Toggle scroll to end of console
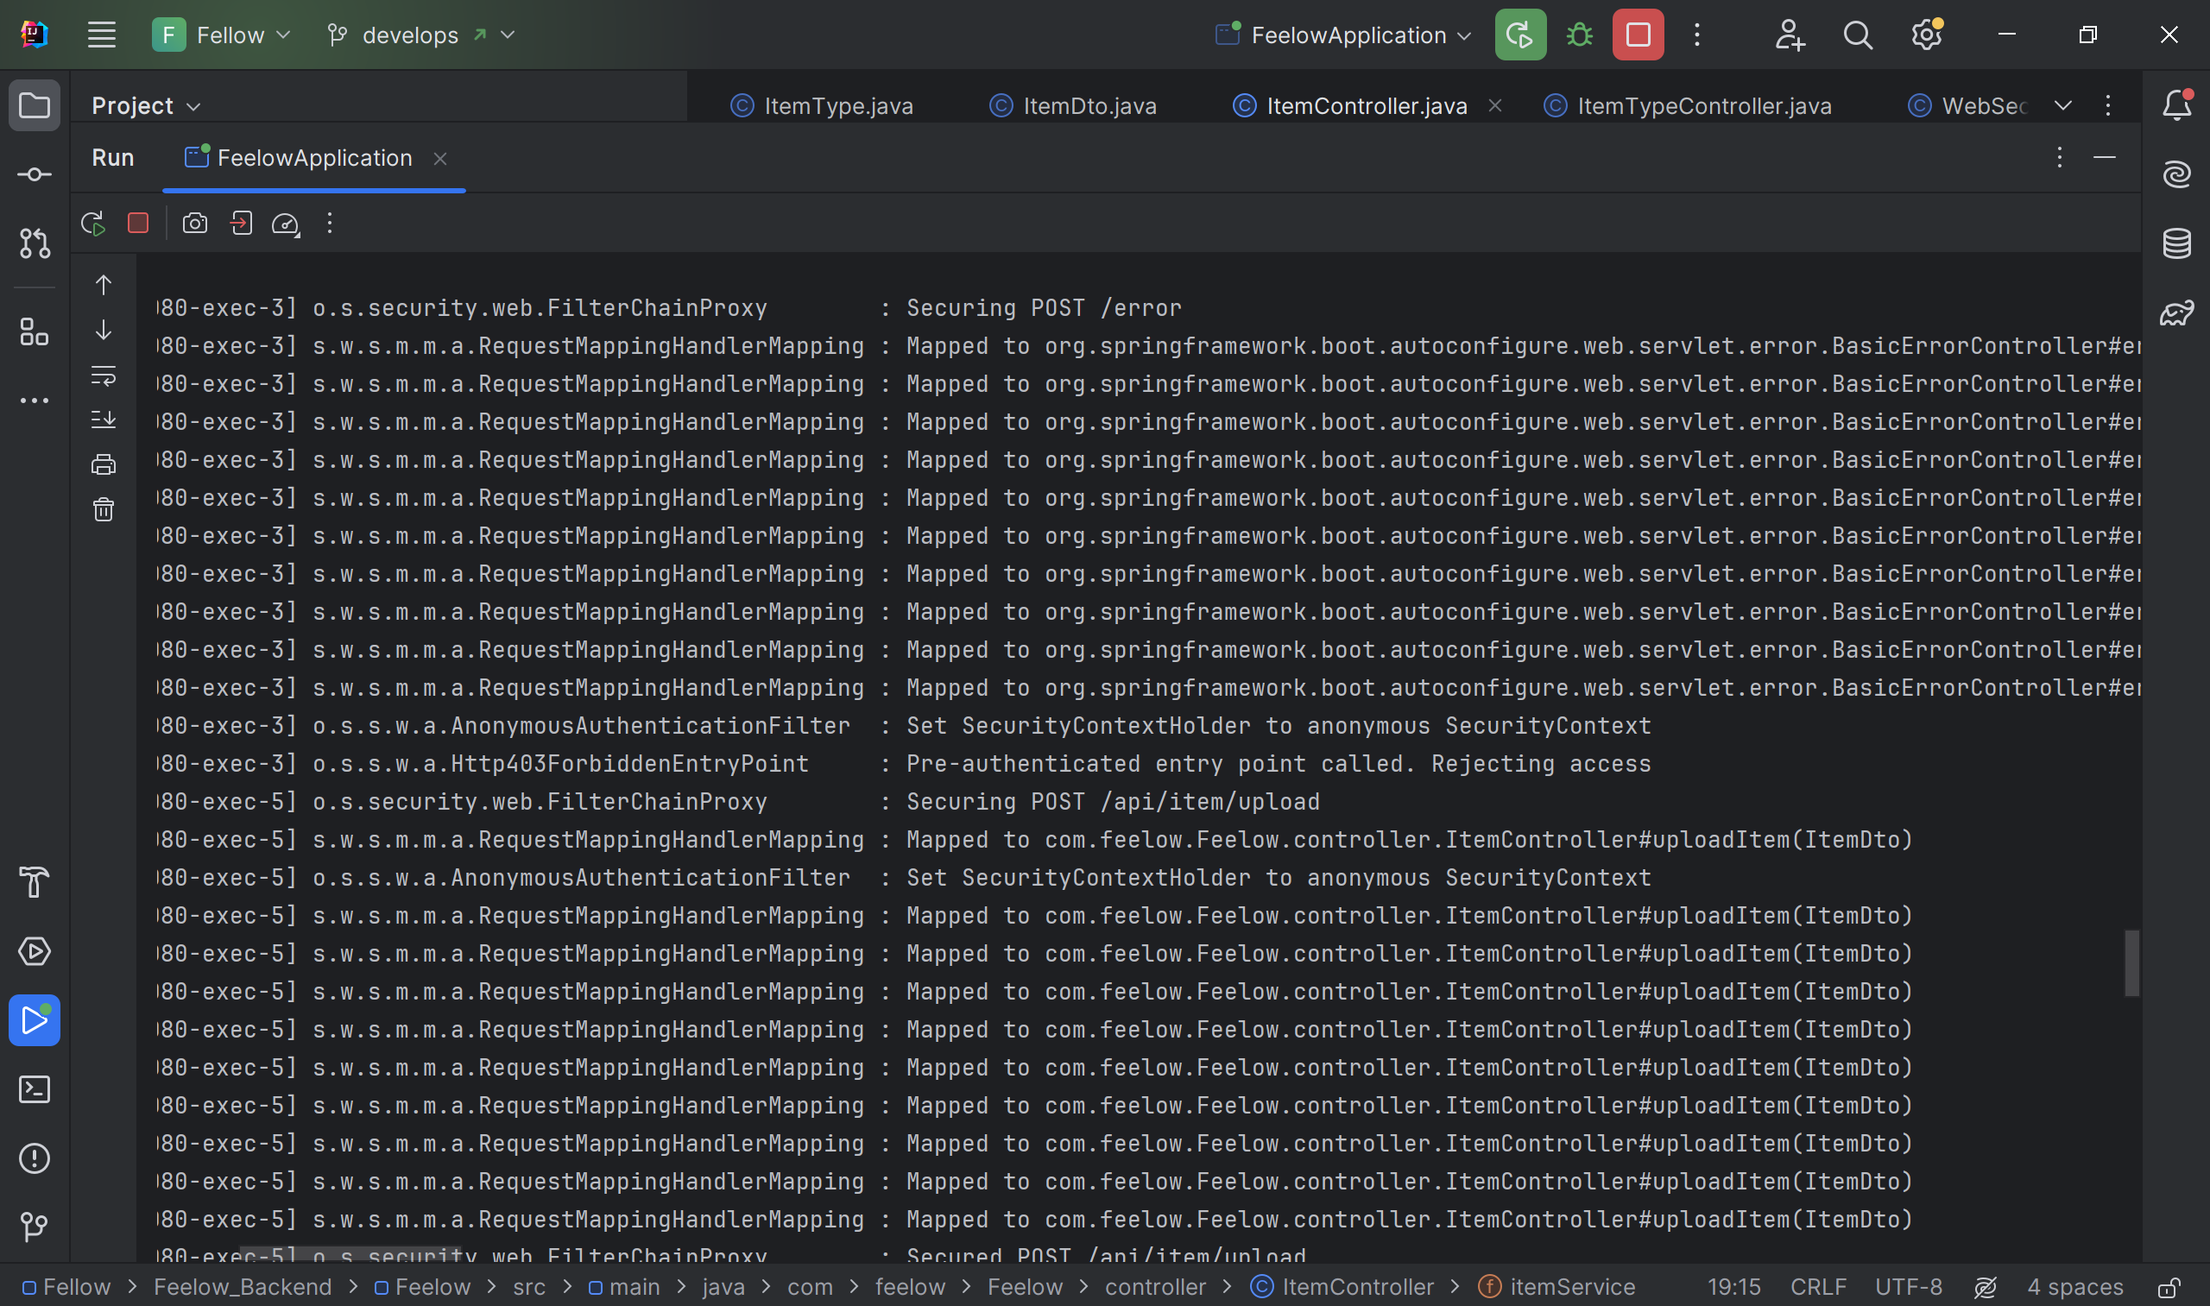The image size is (2210, 1306). click(104, 420)
